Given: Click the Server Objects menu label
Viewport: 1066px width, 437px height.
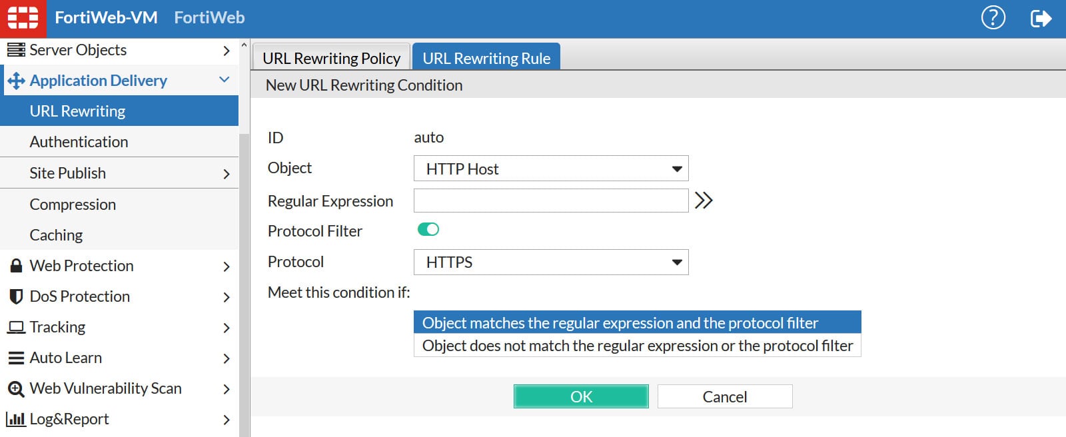Looking at the screenshot, I should coord(78,50).
